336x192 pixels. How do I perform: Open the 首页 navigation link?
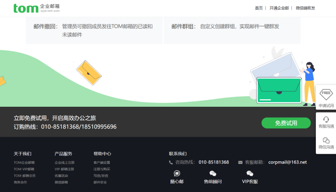[x=259, y=8]
